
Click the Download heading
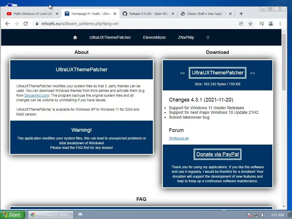(x=218, y=52)
